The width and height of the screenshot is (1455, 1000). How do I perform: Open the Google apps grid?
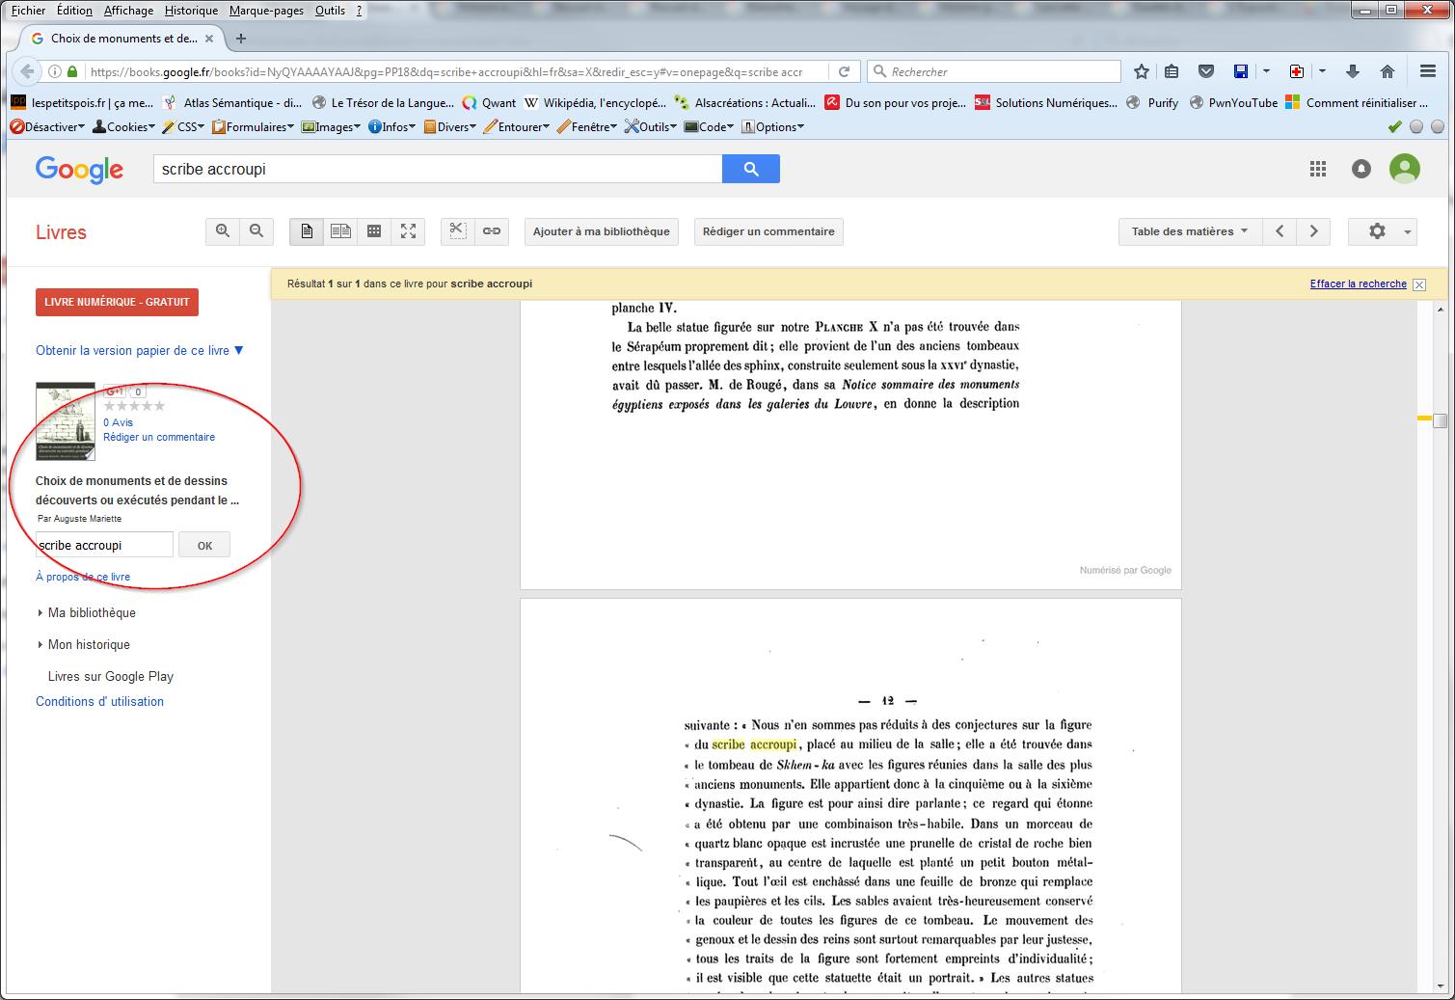[1318, 169]
